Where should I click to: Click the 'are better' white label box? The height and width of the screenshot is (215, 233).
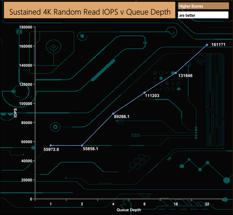(x=203, y=15)
